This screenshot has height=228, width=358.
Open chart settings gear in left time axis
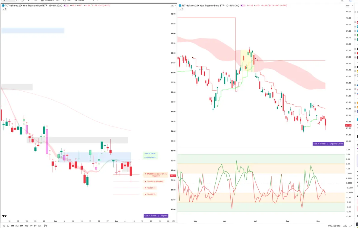click(x=173, y=221)
